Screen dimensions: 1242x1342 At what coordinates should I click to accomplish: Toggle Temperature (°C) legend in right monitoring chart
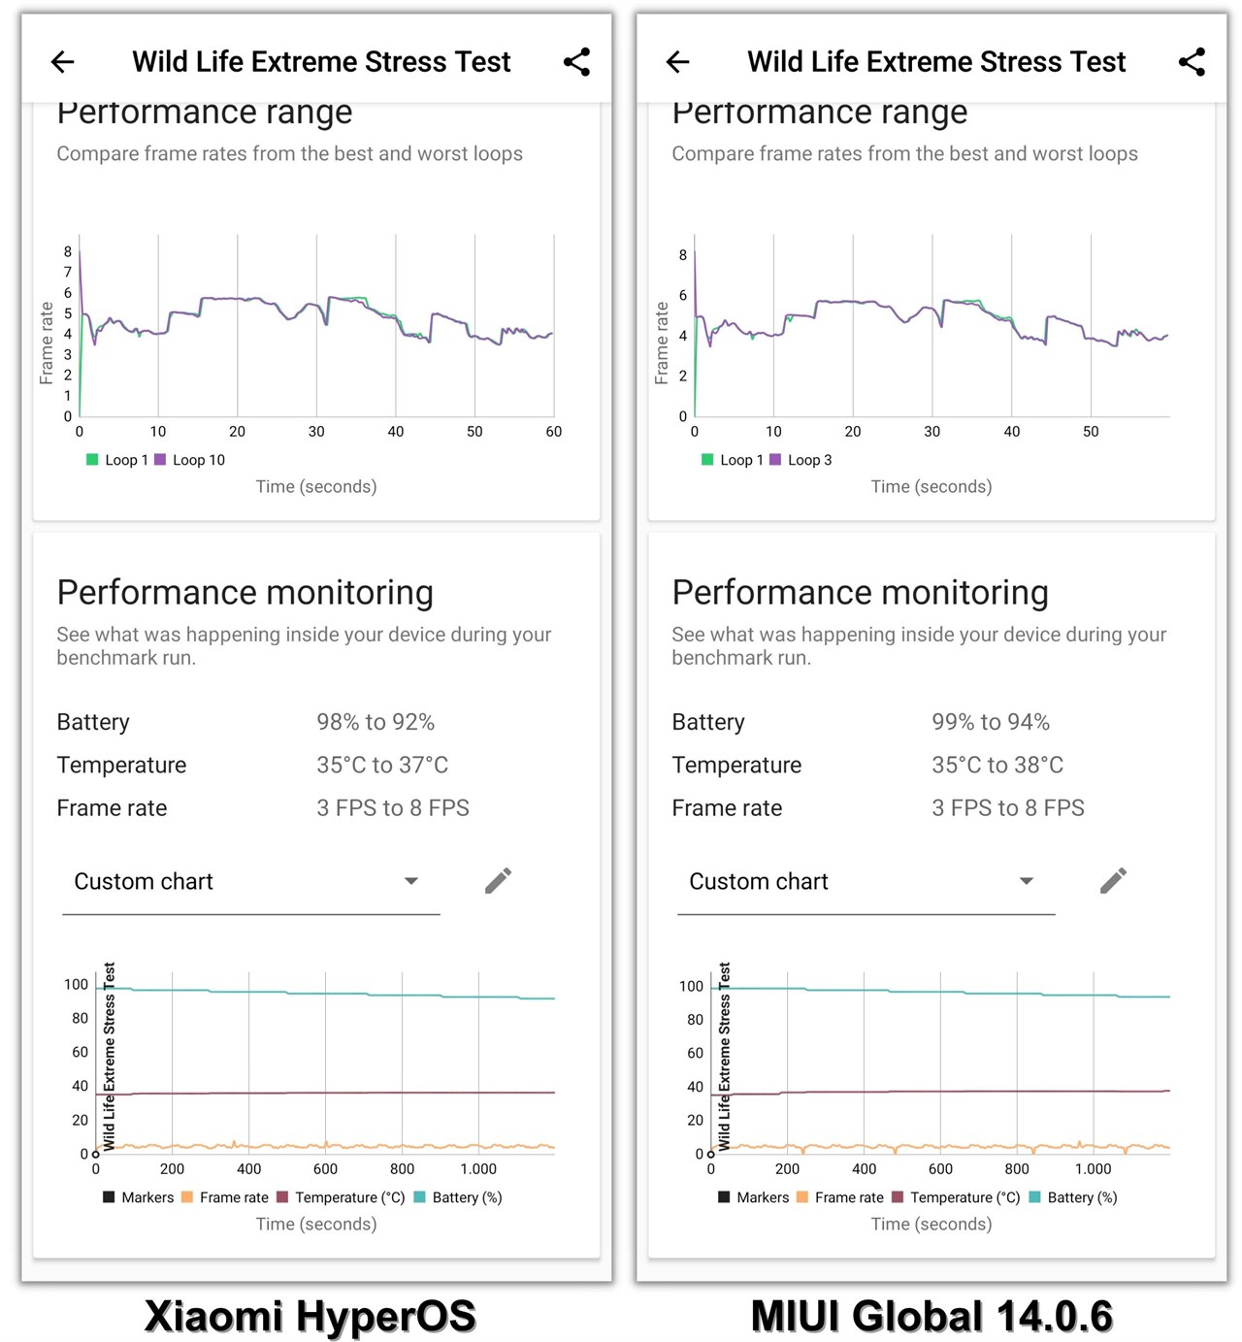coord(956,1197)
